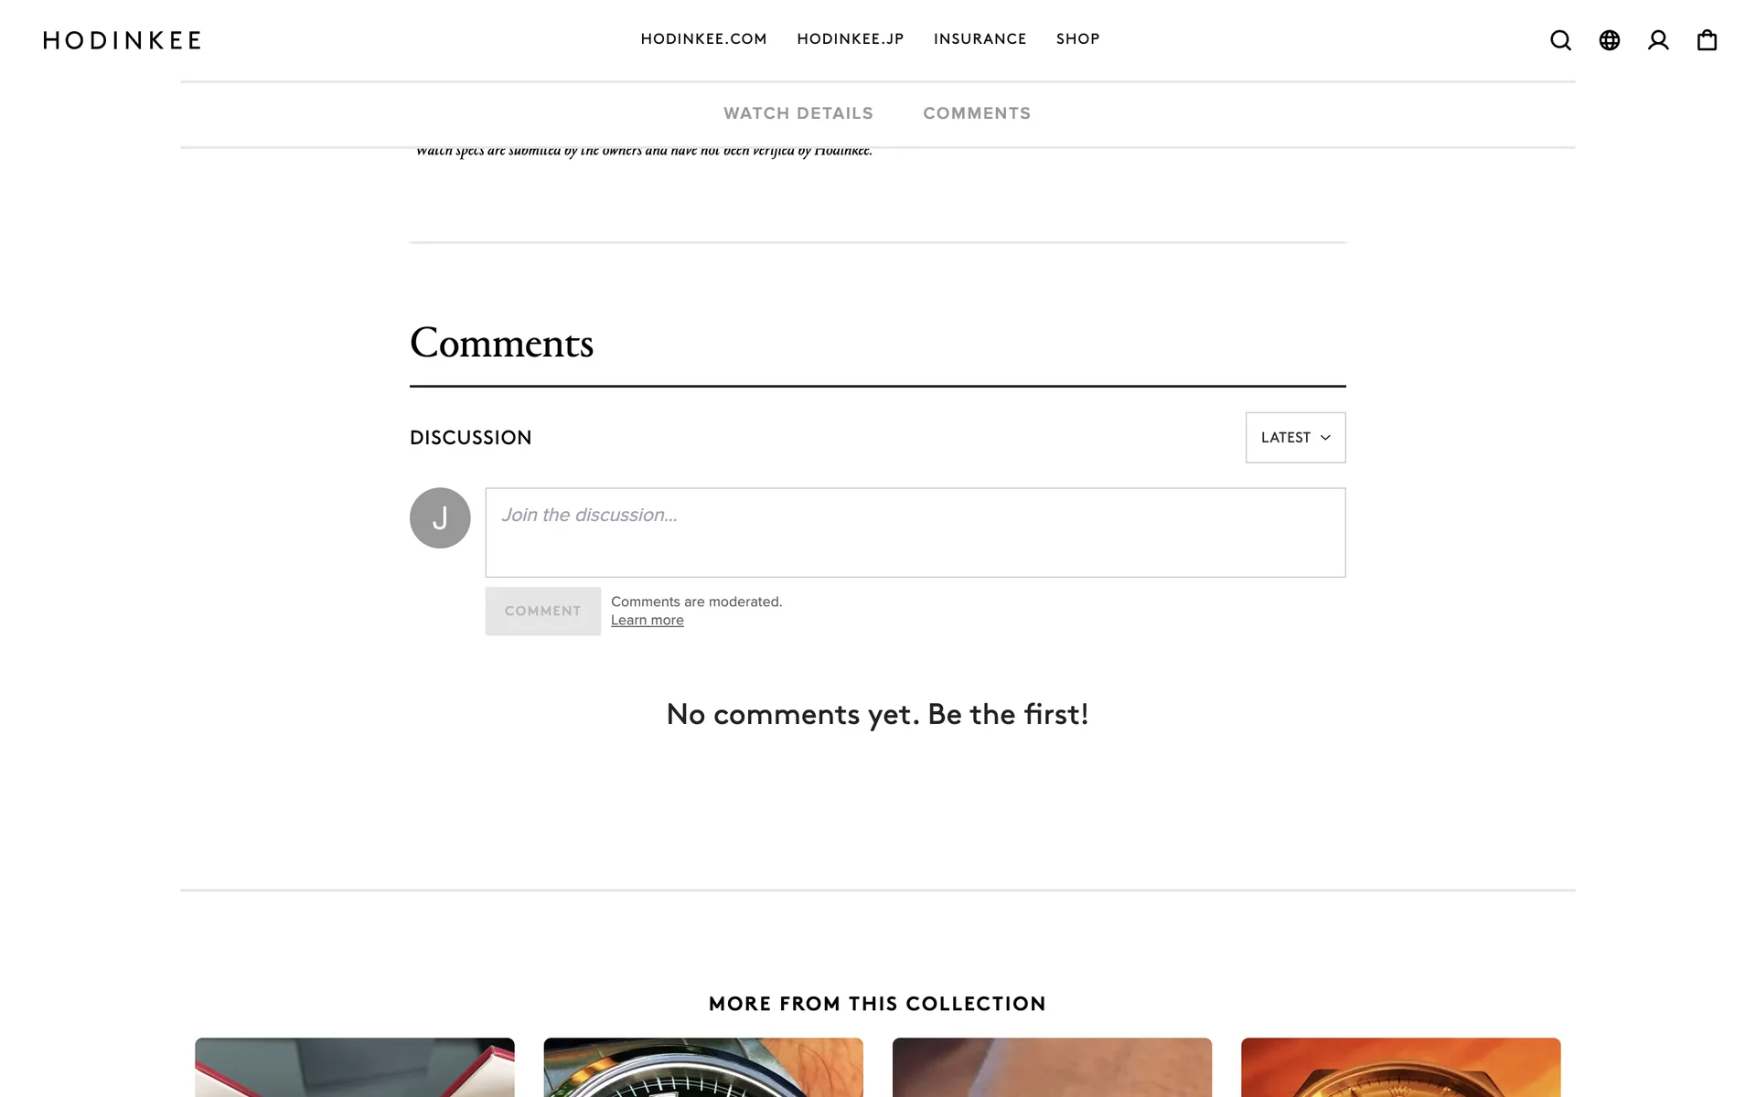
Task: Go to INSURANCE in the top menu
Action: point(980,39)
